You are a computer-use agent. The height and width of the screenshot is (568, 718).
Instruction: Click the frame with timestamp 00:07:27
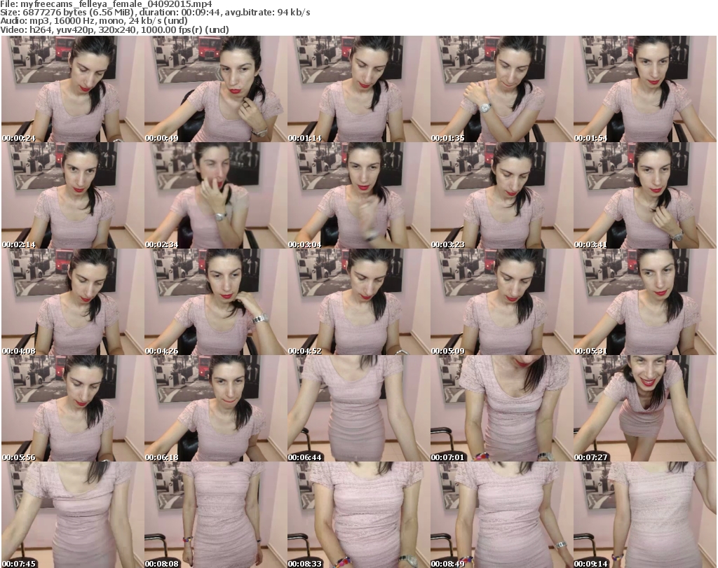(x=645, y=408)
